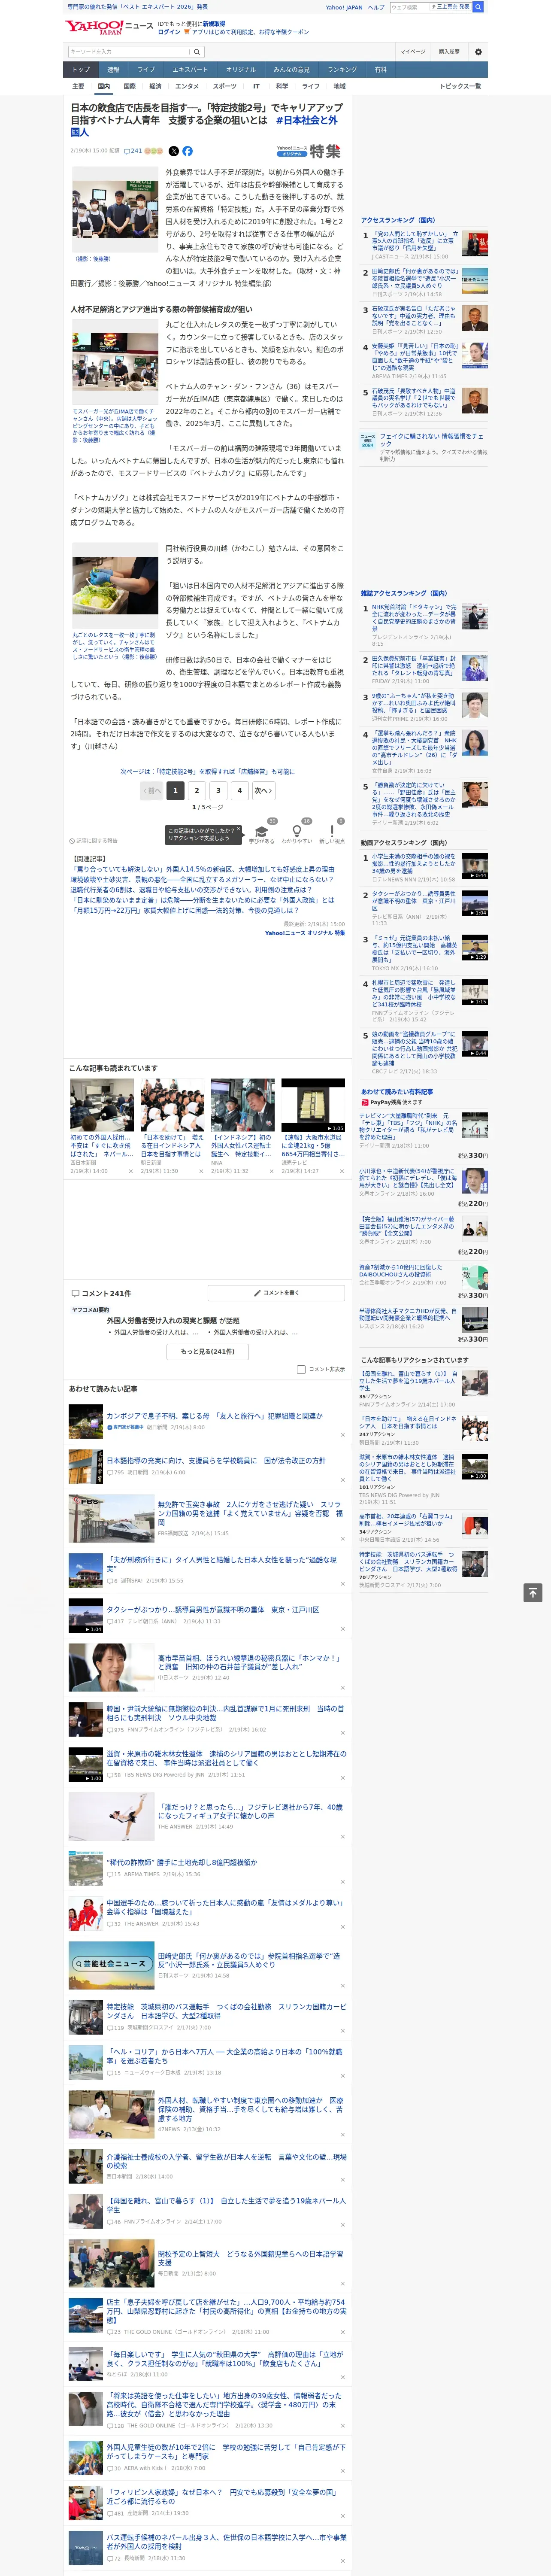Close the reaction tooltip with its X
Image resolution: width=551 pixels, height=2576 pixels.
pos(239,829)
